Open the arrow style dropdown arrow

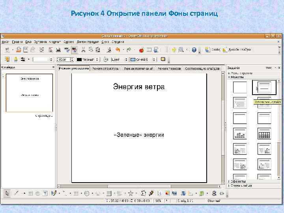(28, 59)
